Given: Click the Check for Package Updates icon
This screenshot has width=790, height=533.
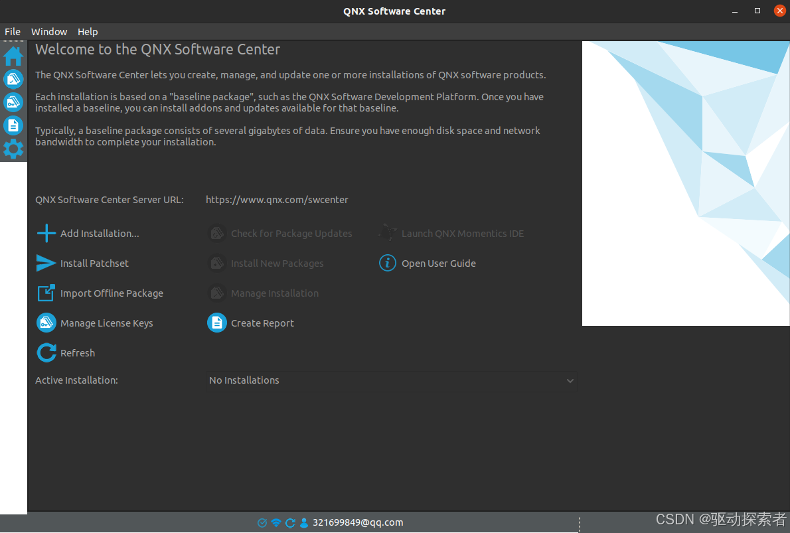Looking at the screenshot, I should (x=217, y=233).
